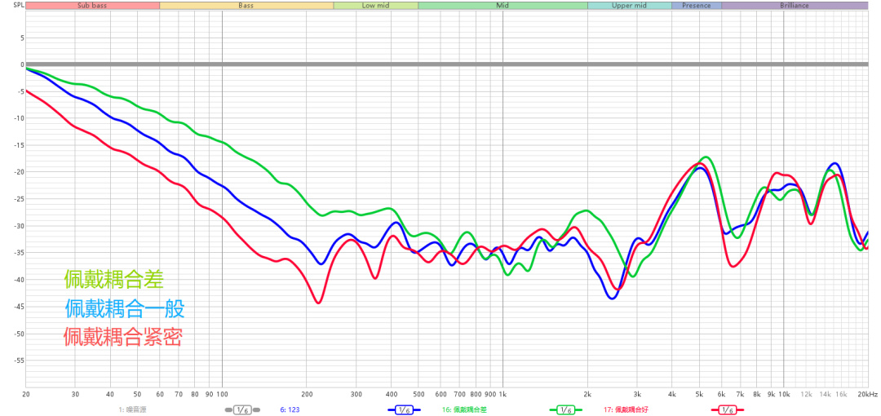Click the -55 SPL axis value
Image resolution: width=881 pixels, height=416 pixels.
[x=18, y=361]
